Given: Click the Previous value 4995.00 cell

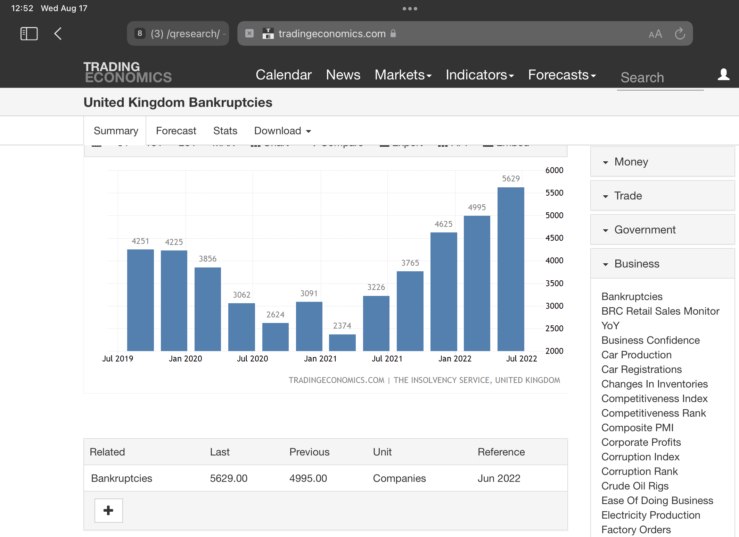Looking at the screenshot, I should 308,478.
